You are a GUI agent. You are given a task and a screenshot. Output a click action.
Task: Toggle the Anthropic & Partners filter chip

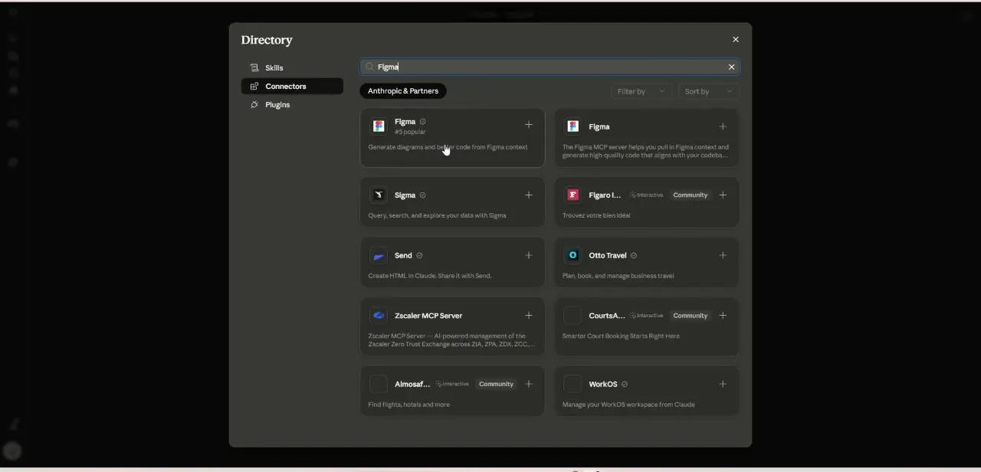coord(403,90)
